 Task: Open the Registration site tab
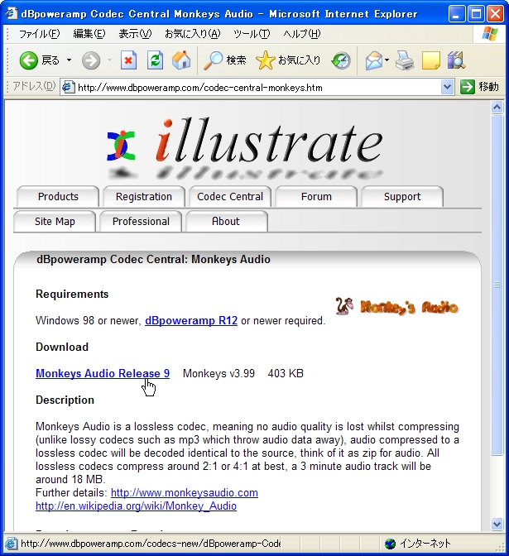(x=144, y=196)
